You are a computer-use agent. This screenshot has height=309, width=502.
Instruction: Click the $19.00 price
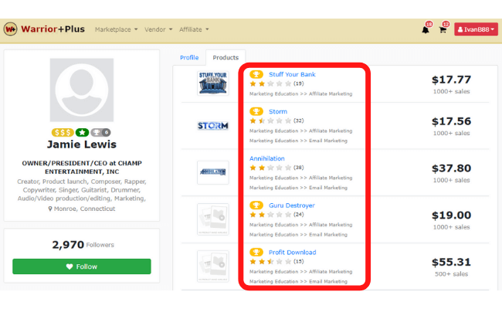coord(452,216)
